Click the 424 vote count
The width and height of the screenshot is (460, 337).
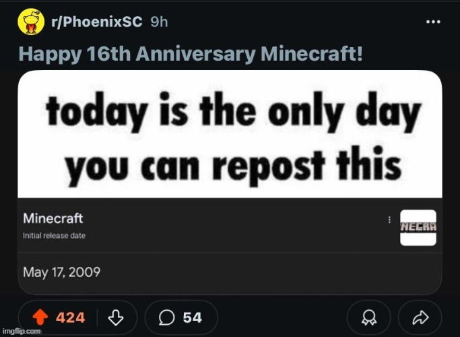pyautogui.click(x=70, y=317)
